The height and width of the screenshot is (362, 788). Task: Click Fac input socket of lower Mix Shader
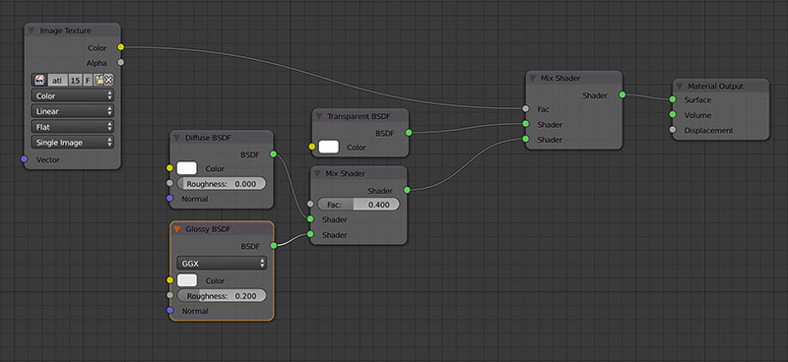pyautogui.click(x=310, y=204)
